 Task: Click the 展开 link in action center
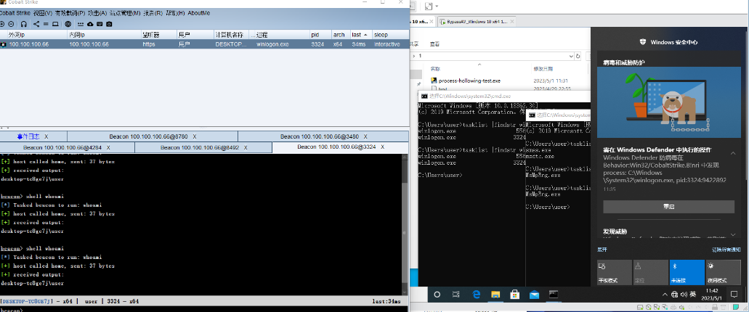[602, 250]
